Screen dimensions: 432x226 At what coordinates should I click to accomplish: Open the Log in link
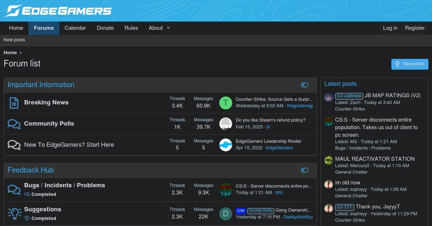coord(390,28)
